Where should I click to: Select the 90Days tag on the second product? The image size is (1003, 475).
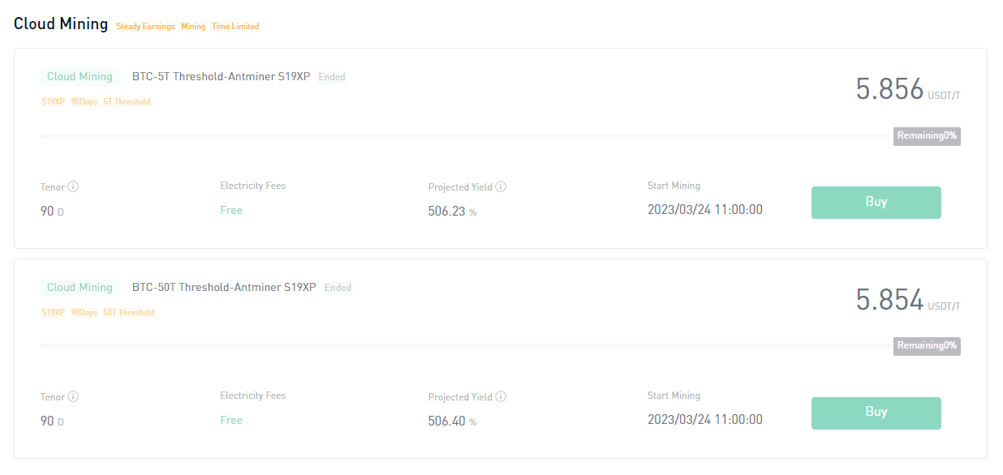click(x=84, y=311)
